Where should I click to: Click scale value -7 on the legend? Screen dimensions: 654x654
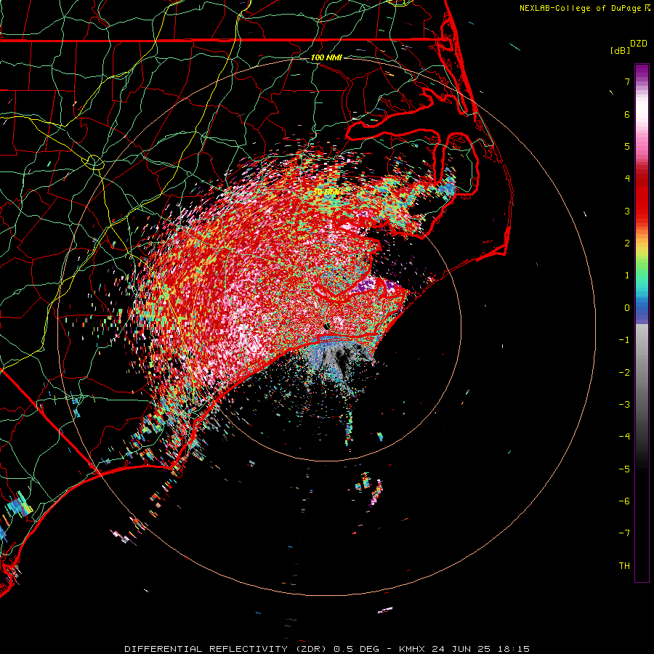pyautogui.click(x=624, y=533)
